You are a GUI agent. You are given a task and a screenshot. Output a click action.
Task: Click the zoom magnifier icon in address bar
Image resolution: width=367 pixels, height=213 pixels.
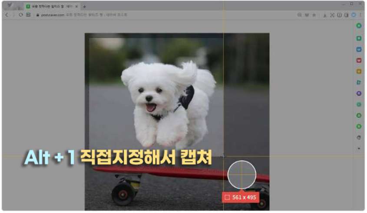[299, 15]
